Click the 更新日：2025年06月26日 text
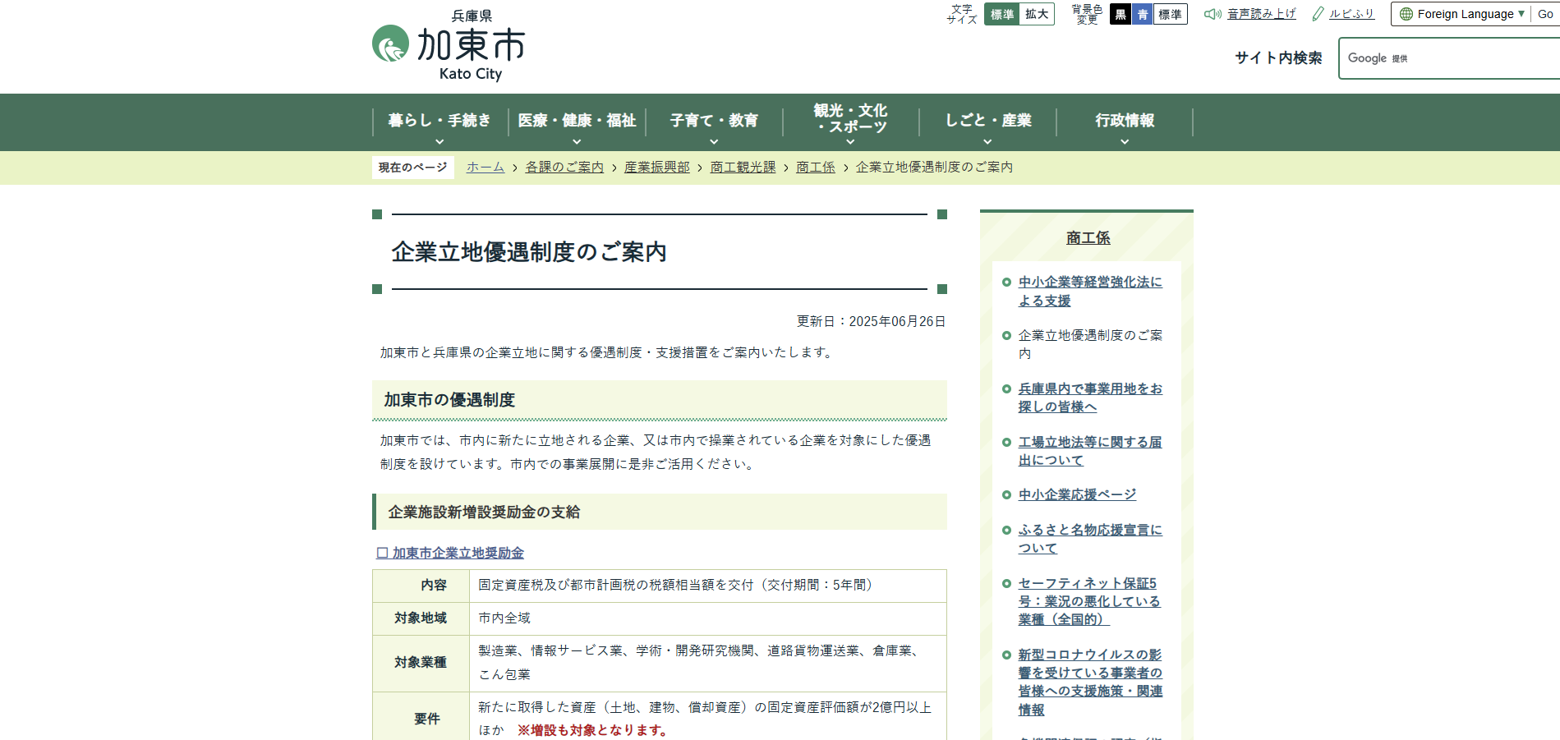This screenshot has width=1560, height=740. point(871,321)
